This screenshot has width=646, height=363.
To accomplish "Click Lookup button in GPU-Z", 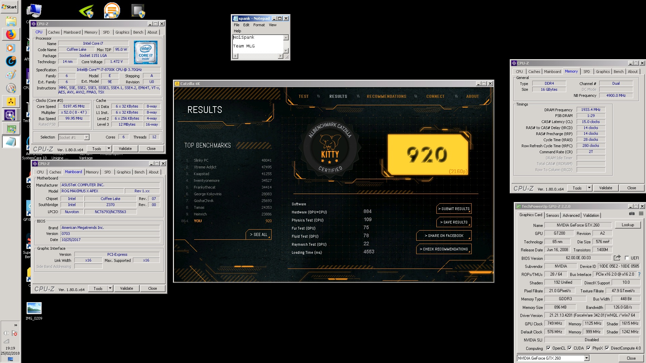I will (x=628, y=225).
